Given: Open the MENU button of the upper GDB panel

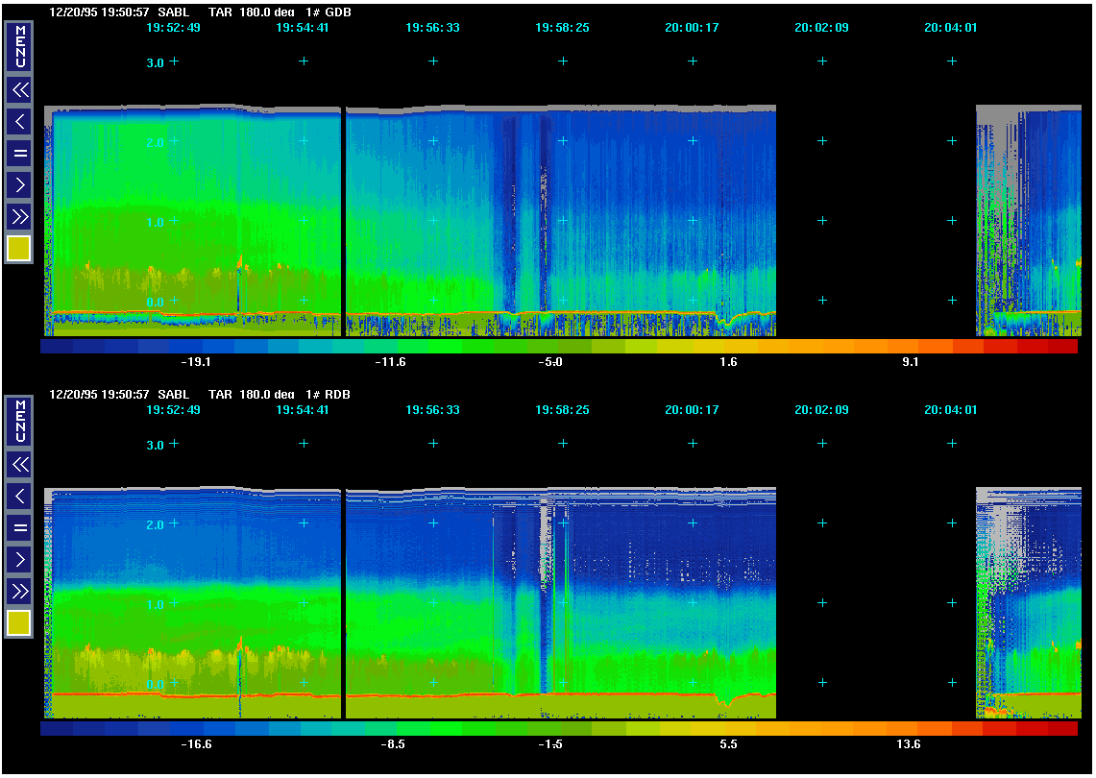Looking at the screenshot, I should pyautogui.click(x=19, y=46).
